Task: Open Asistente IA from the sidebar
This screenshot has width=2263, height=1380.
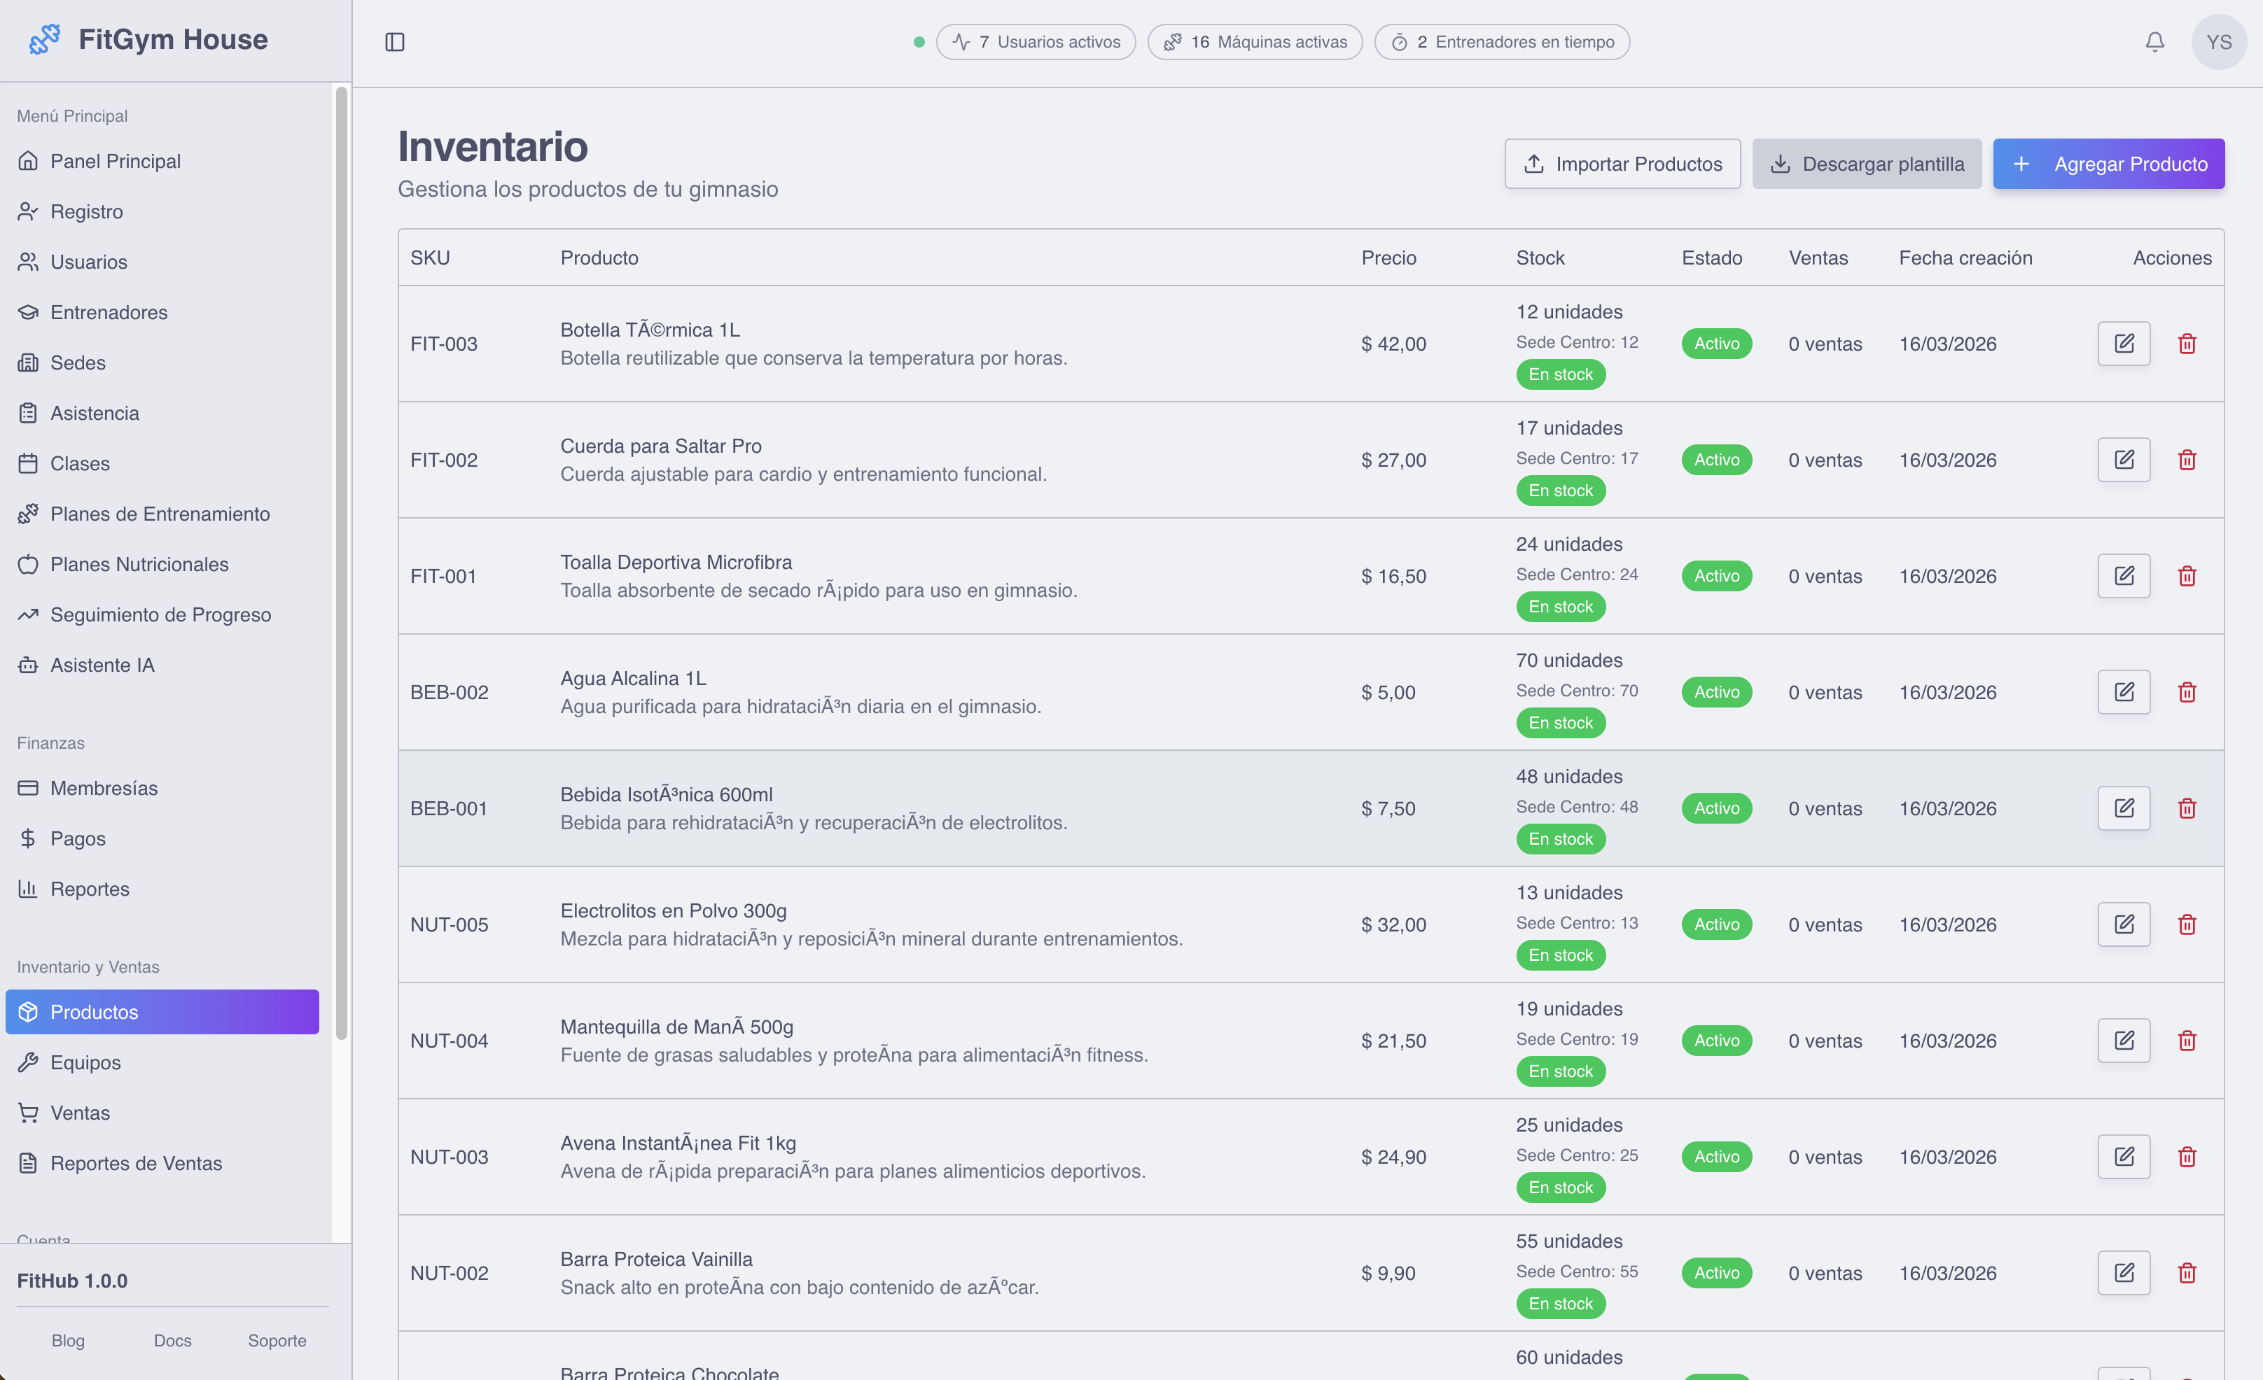Action: click(102, 664)
